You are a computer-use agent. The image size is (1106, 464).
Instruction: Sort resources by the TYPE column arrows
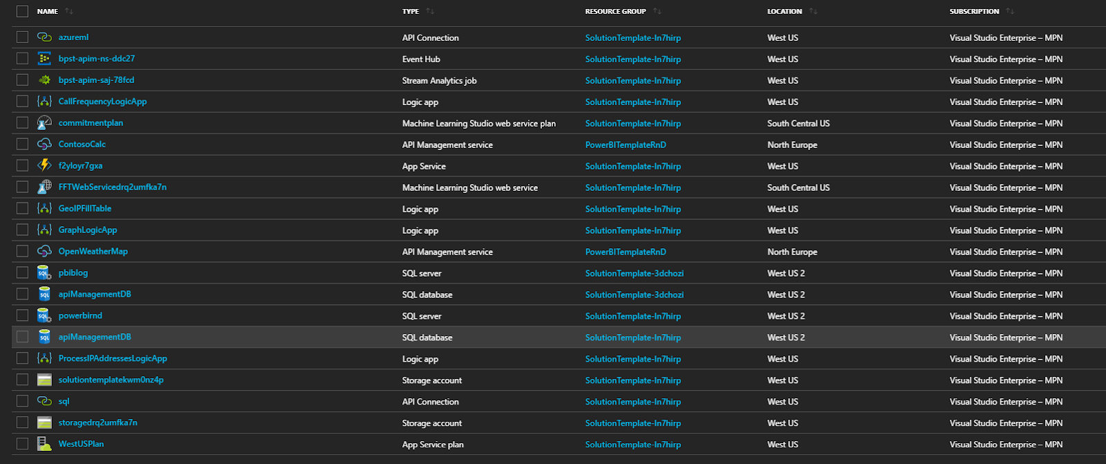[x=430, y=11]
